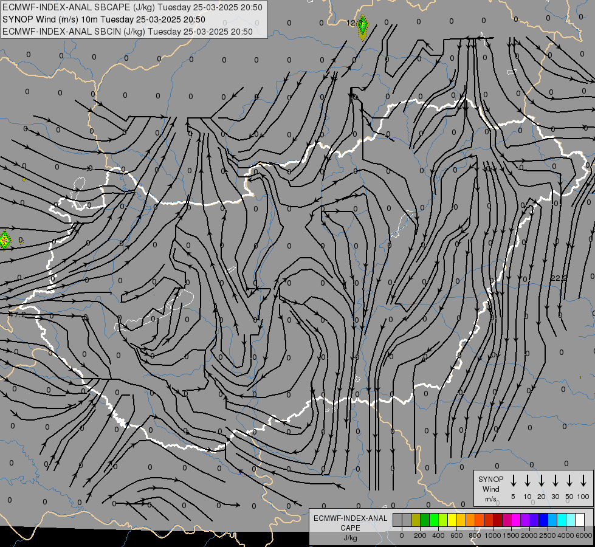
Task: Click the green CAPE diamond near 12.6
Action: click(363, 27)
